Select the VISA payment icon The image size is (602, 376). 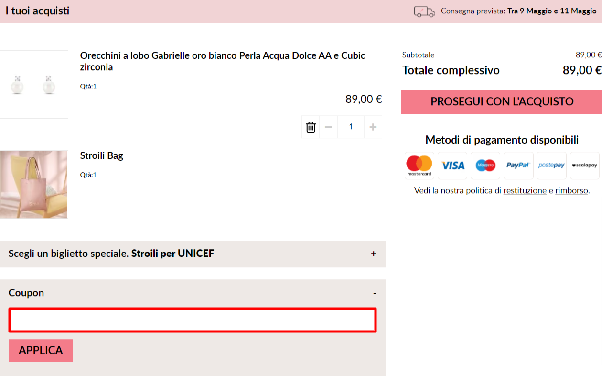point(452,166)
